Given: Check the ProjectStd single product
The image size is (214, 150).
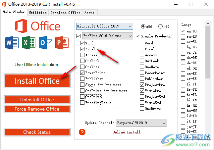Looking at the screenshot, I should pos(142,97).
